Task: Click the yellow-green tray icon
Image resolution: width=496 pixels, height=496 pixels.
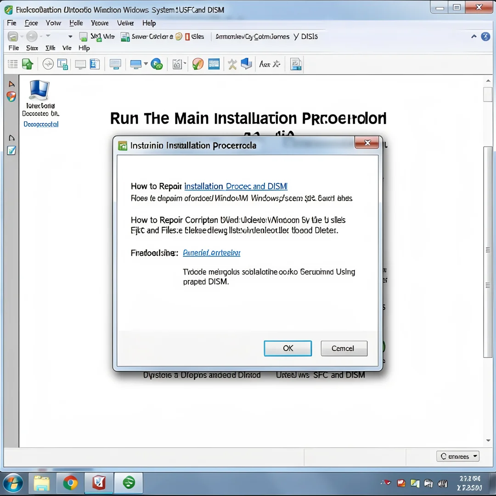Action: 415,483
